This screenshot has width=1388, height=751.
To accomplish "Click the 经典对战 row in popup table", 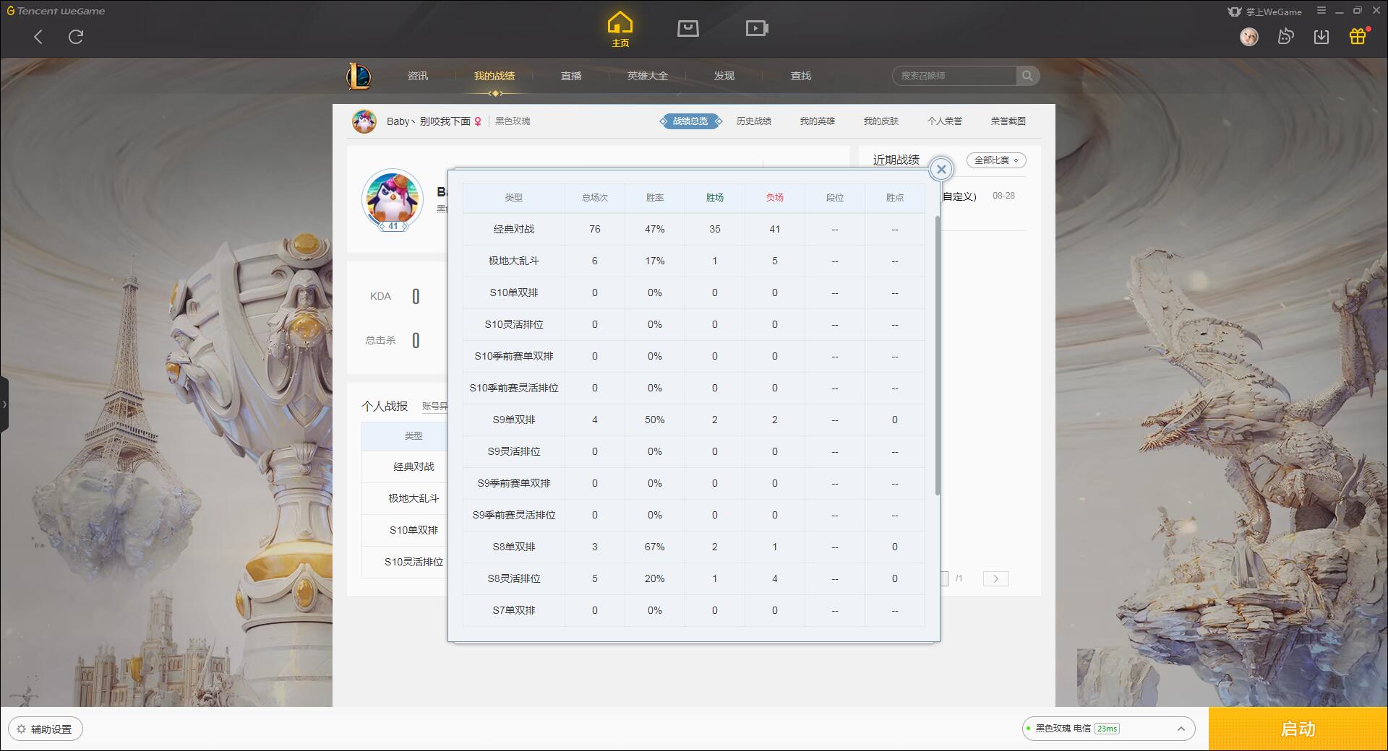I will [694, 229].
